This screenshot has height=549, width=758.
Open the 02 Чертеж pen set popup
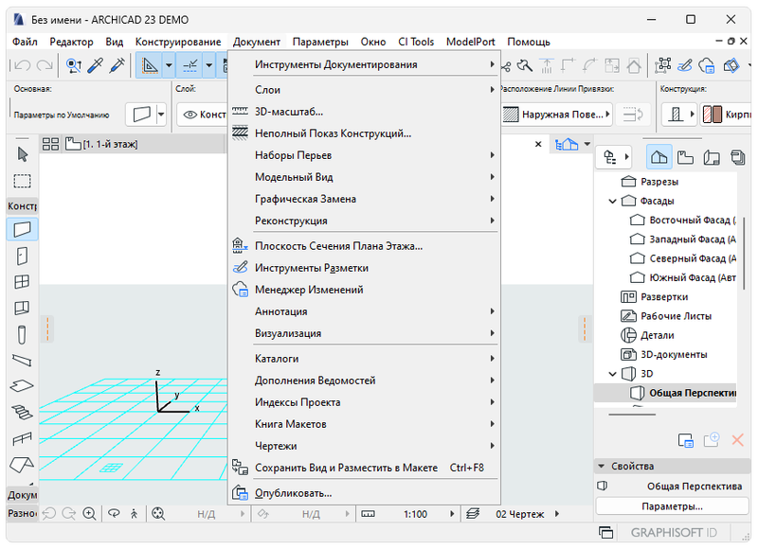(x=557, y=514)
